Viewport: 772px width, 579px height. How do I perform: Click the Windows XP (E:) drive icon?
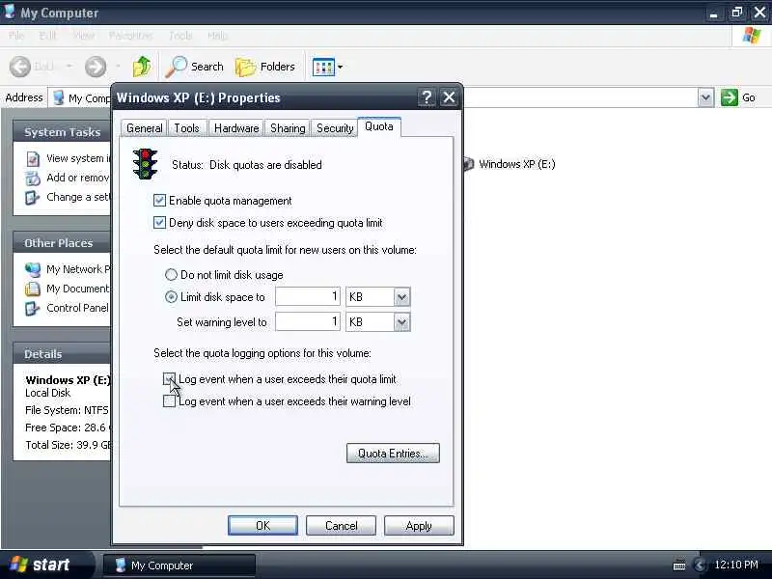[468, 164]
